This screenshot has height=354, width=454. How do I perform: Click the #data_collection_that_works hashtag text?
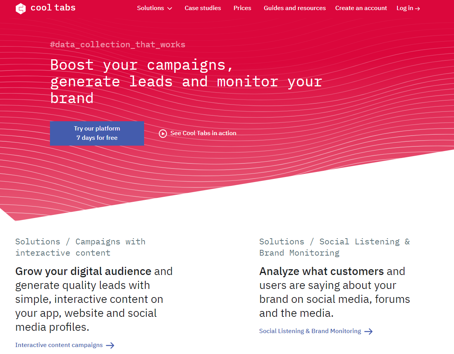[117, 45]
